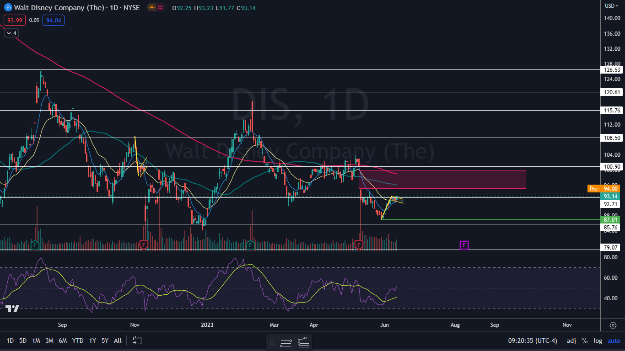Open the object tree lines icon in floating toolbar
This screenshot has height=351, width=625.
286,341
